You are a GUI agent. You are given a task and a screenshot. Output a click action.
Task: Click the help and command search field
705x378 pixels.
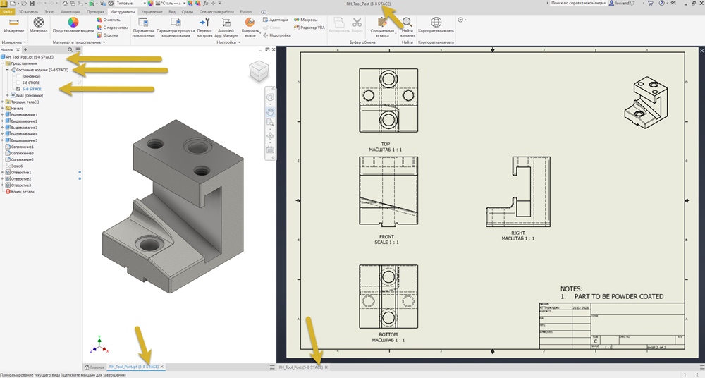(x=578, y=3)
